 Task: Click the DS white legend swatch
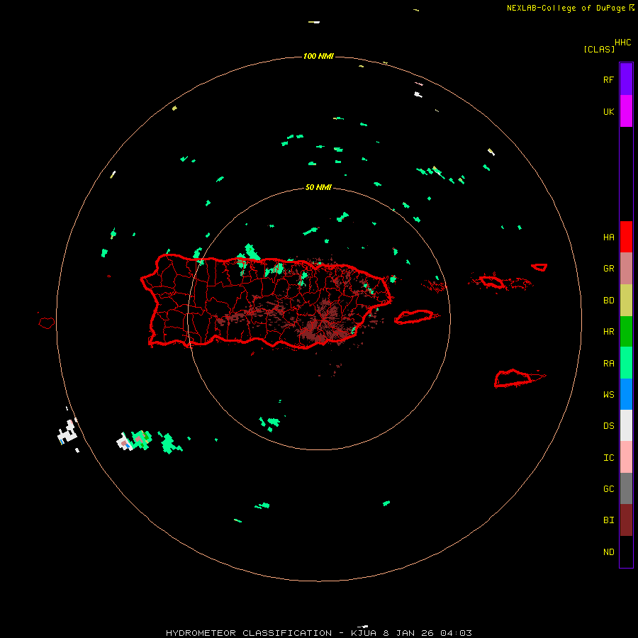pyautogui.click(x=626, y=425)
